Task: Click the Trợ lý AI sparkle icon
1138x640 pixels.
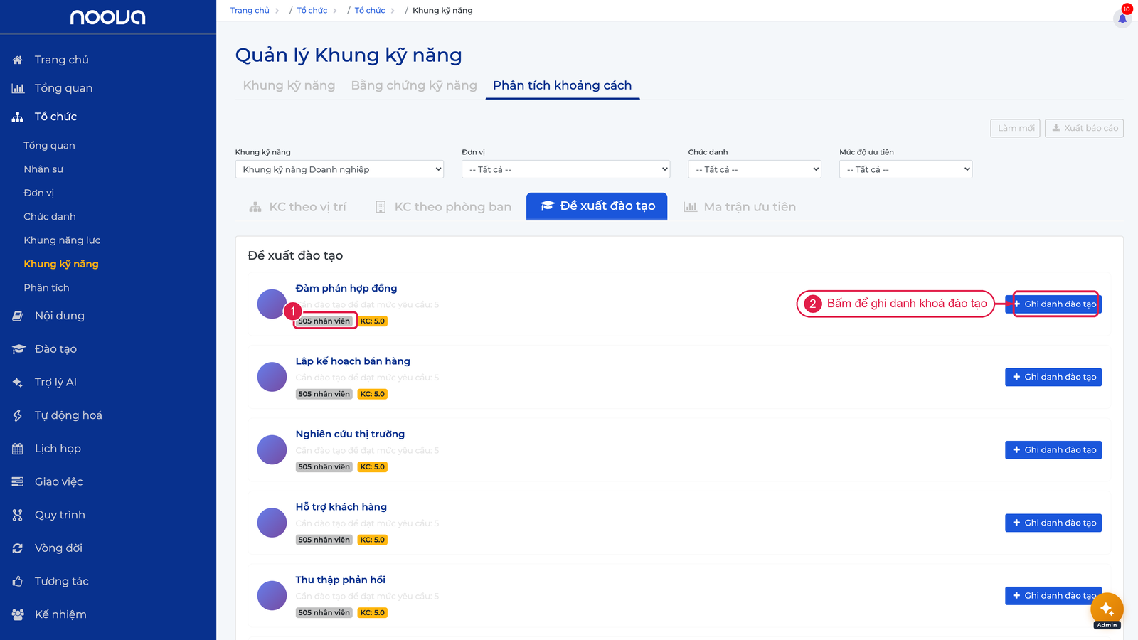Action: (x=18, y=382)
